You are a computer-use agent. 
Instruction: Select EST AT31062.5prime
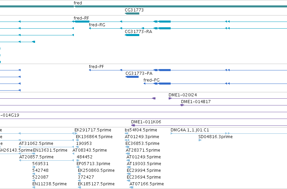(x=36, y=144)
